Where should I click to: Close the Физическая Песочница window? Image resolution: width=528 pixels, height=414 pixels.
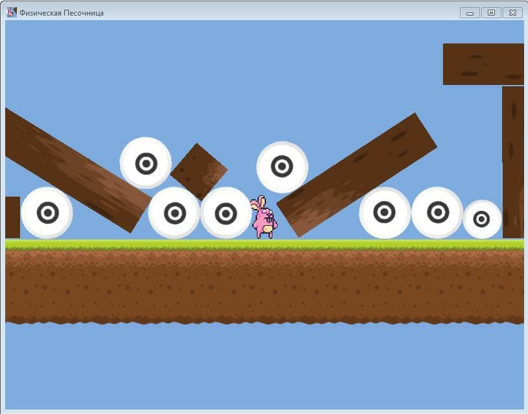tap(512, 13)
